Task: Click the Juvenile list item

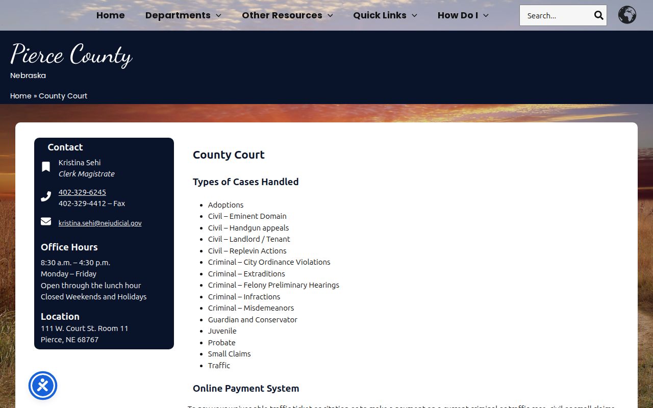Action: click(222, 331)
